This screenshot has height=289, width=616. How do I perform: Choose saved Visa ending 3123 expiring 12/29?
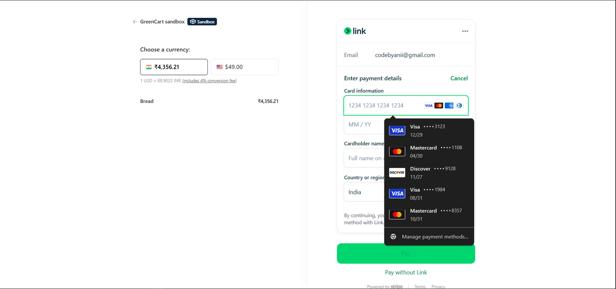click(x=429, y=130)
